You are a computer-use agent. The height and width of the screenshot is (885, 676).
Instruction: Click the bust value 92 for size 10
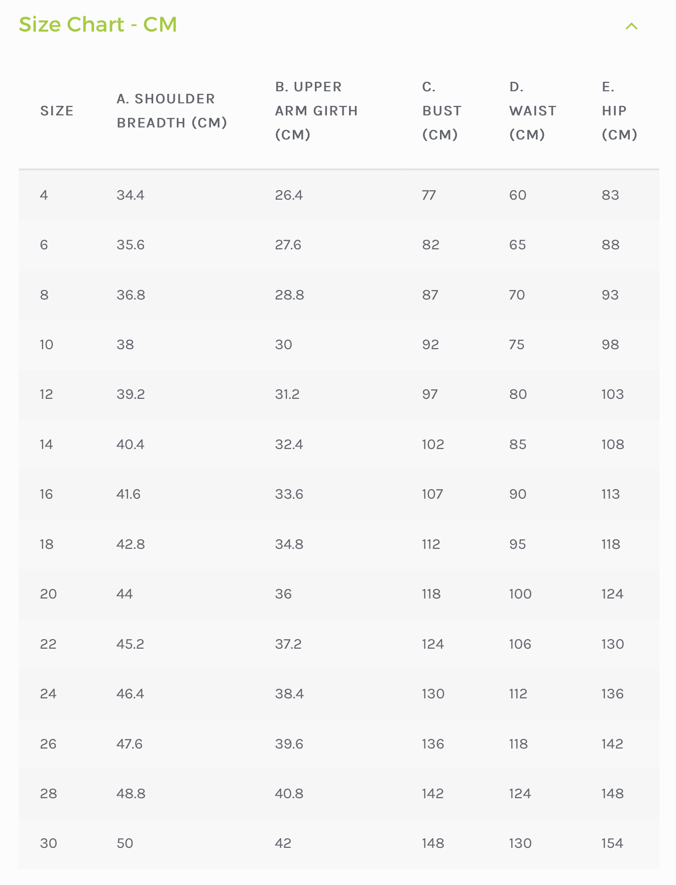coord(429,345)
